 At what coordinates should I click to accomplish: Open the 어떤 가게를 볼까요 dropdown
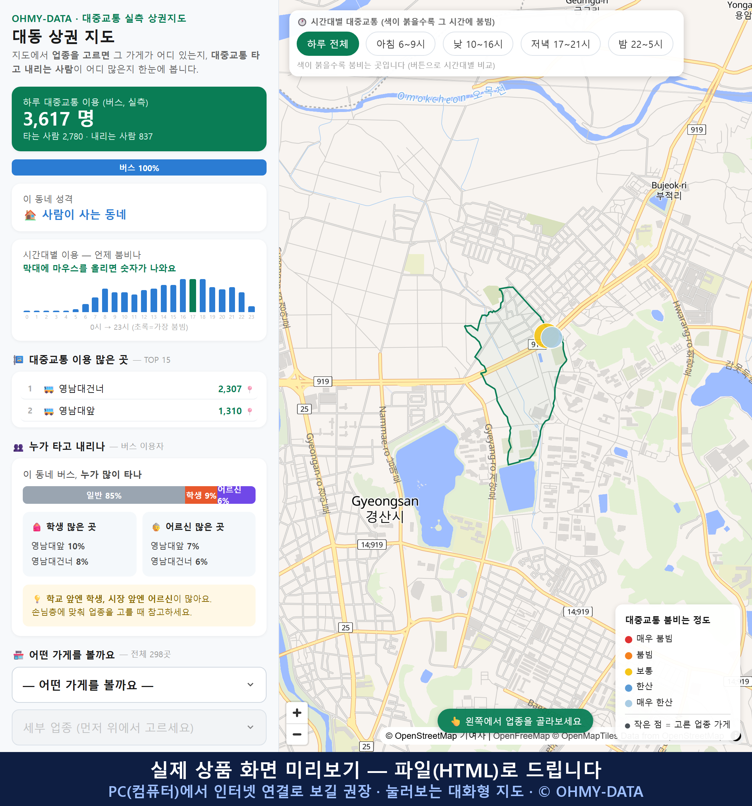139,685
